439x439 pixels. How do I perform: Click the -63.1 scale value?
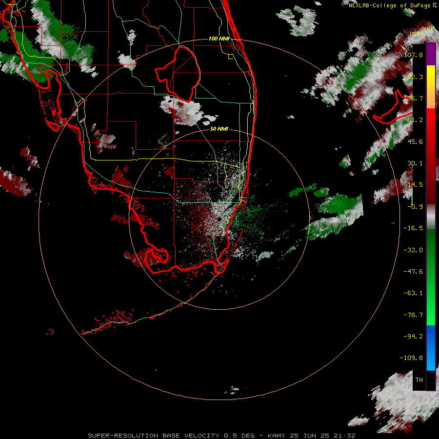(x=414, y=293)
